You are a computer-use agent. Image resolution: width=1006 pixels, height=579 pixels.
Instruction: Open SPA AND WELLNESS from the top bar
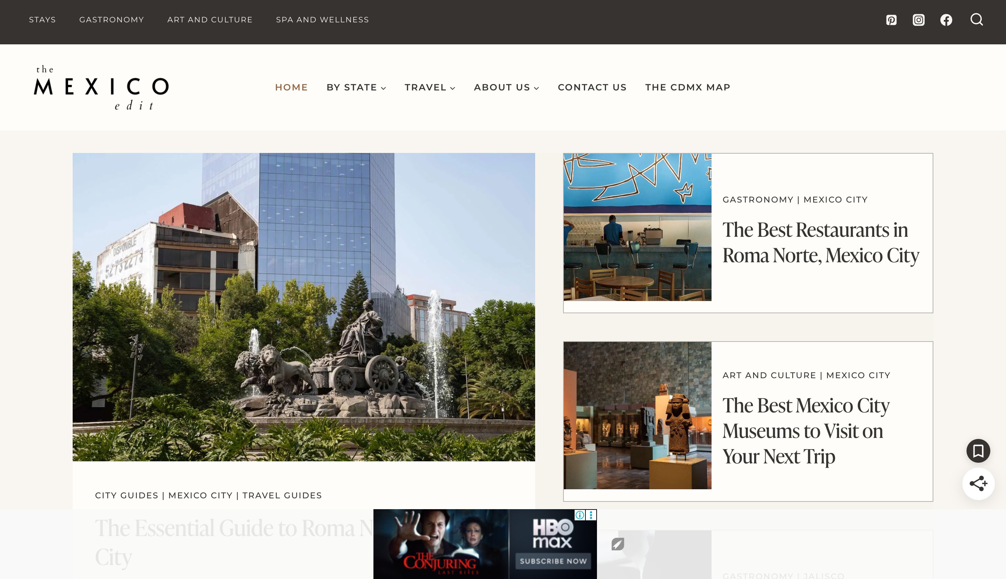pyautogui.click(x=322, y=20)
